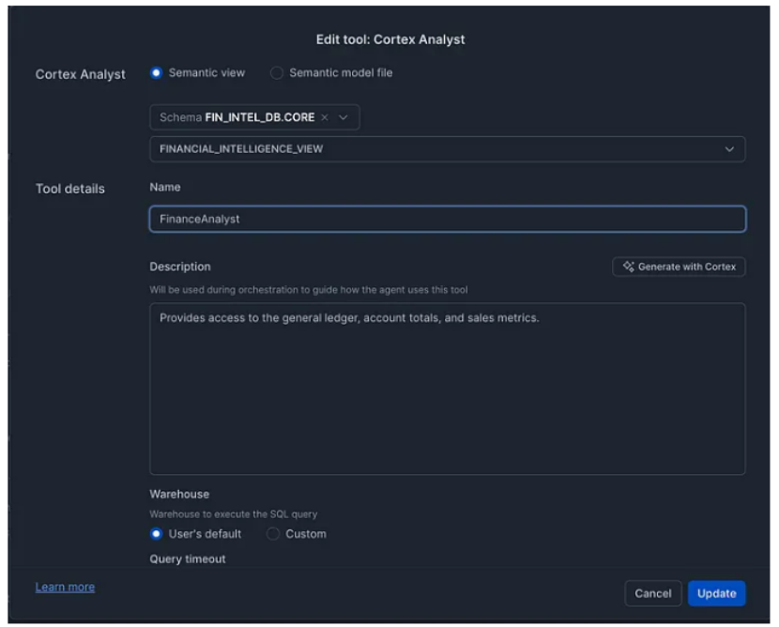Click the Schema FIN_INTEL_DB.CORE chip text
The image size is (779, 627).
point(237,117)
